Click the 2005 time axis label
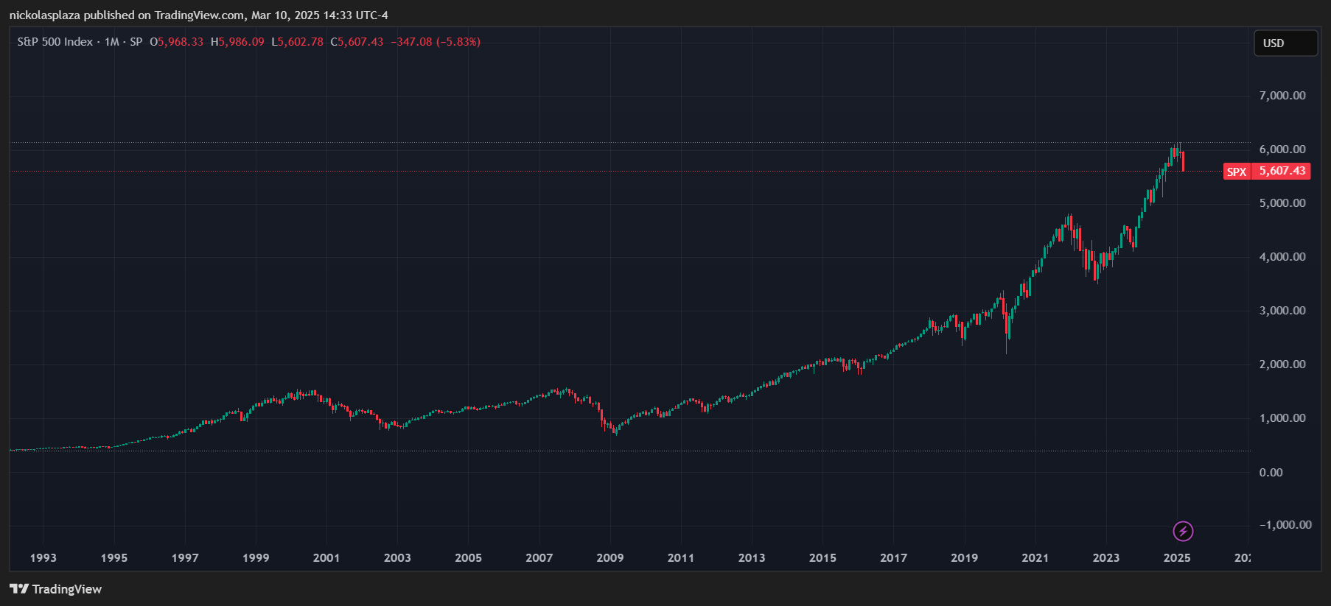 click(x=468, y=558)
